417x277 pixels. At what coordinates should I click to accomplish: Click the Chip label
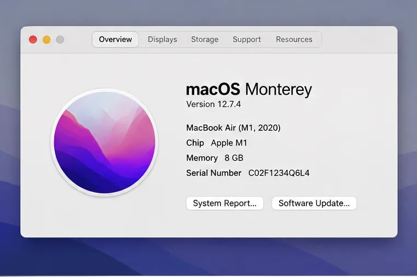195,143
